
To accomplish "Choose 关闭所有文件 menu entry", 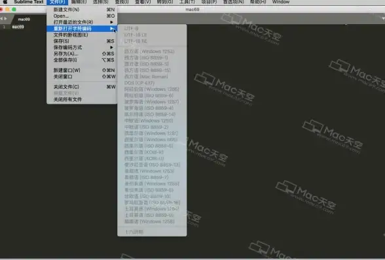I will 82,99.
